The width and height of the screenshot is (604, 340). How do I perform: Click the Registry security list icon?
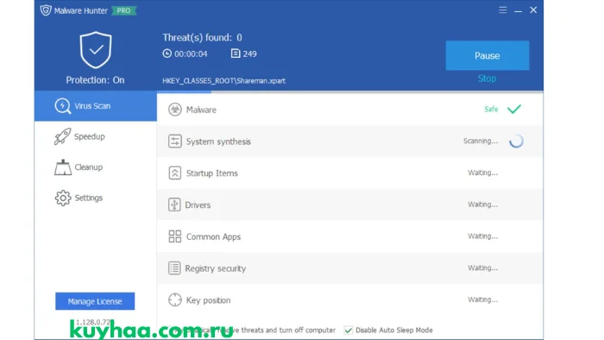[x=174, y=268]
